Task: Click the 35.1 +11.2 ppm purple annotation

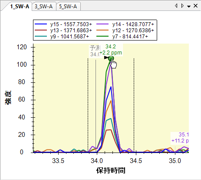Action: [180, 138]
